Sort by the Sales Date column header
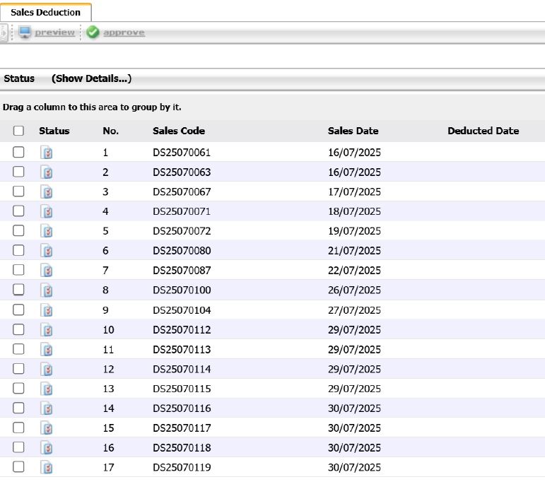Viewport: 545px width, 489px height. tap(353, 131)
